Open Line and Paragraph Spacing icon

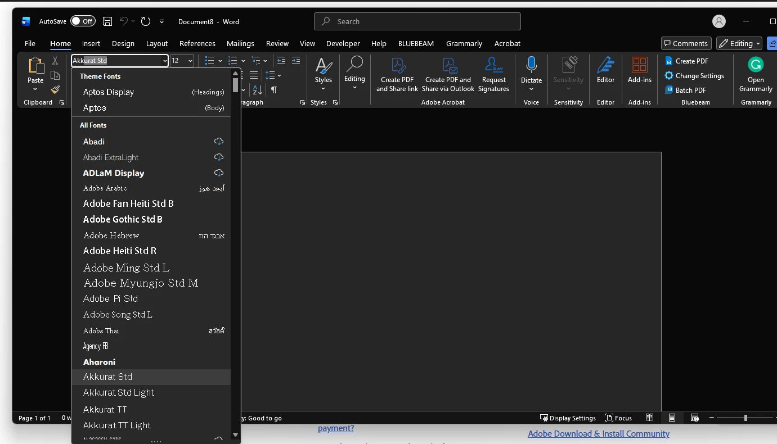click(270, 75)
